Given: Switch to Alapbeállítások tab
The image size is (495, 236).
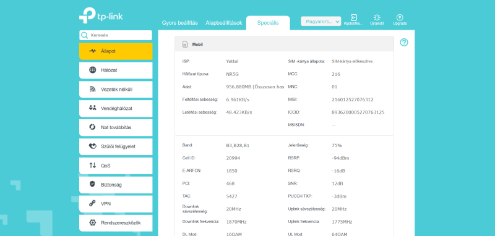Looking at the screenshot, I should [224, 23].
